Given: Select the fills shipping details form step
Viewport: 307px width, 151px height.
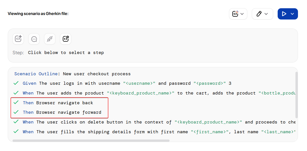Looking at the screenshot, I should (150, 132).
